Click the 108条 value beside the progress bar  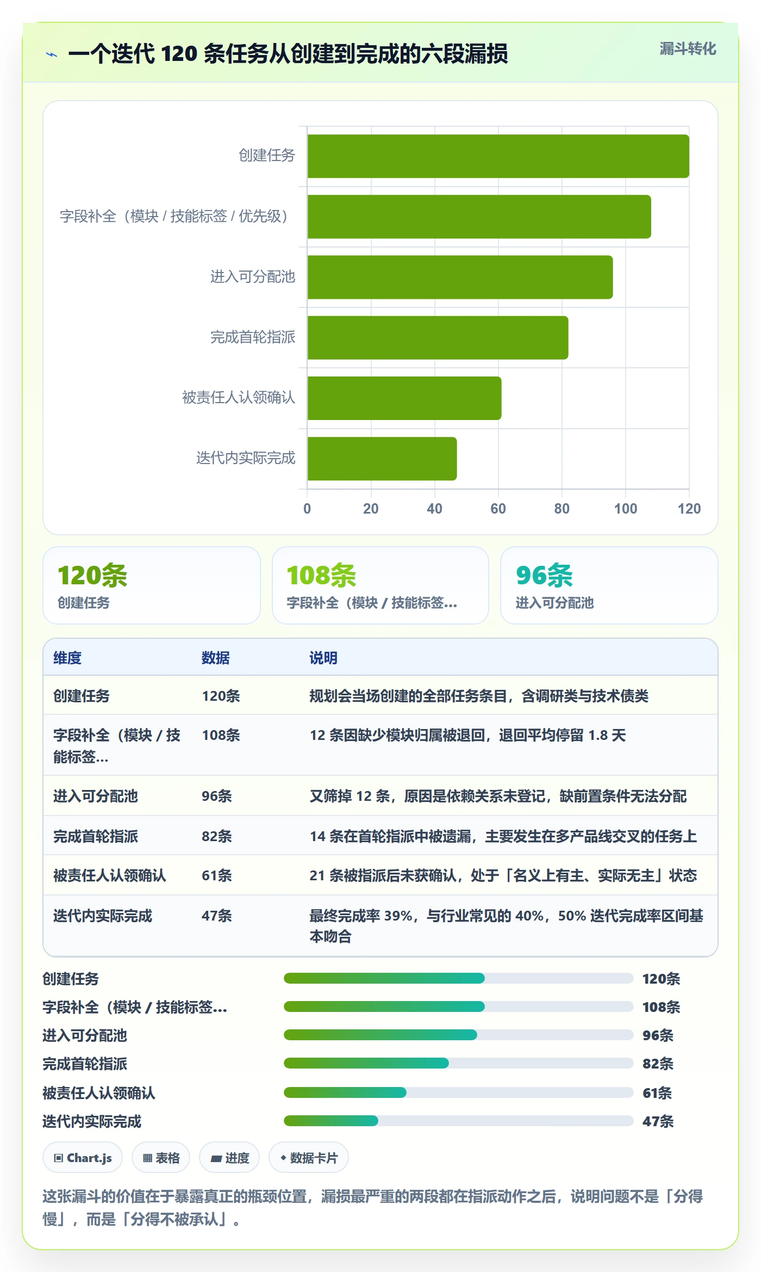click(661, 1007)
